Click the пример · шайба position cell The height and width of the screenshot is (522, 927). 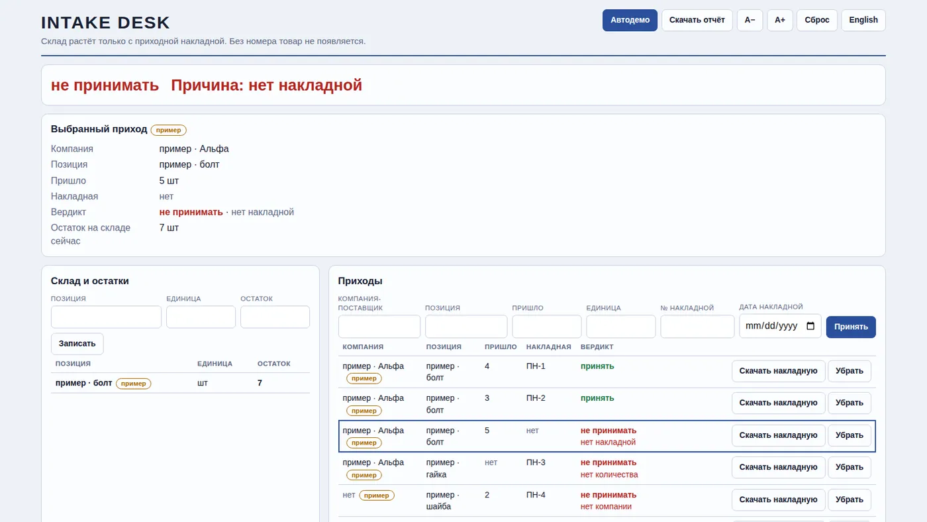pos(451,501)
